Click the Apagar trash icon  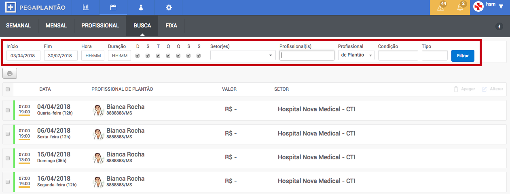coord(456,89)
